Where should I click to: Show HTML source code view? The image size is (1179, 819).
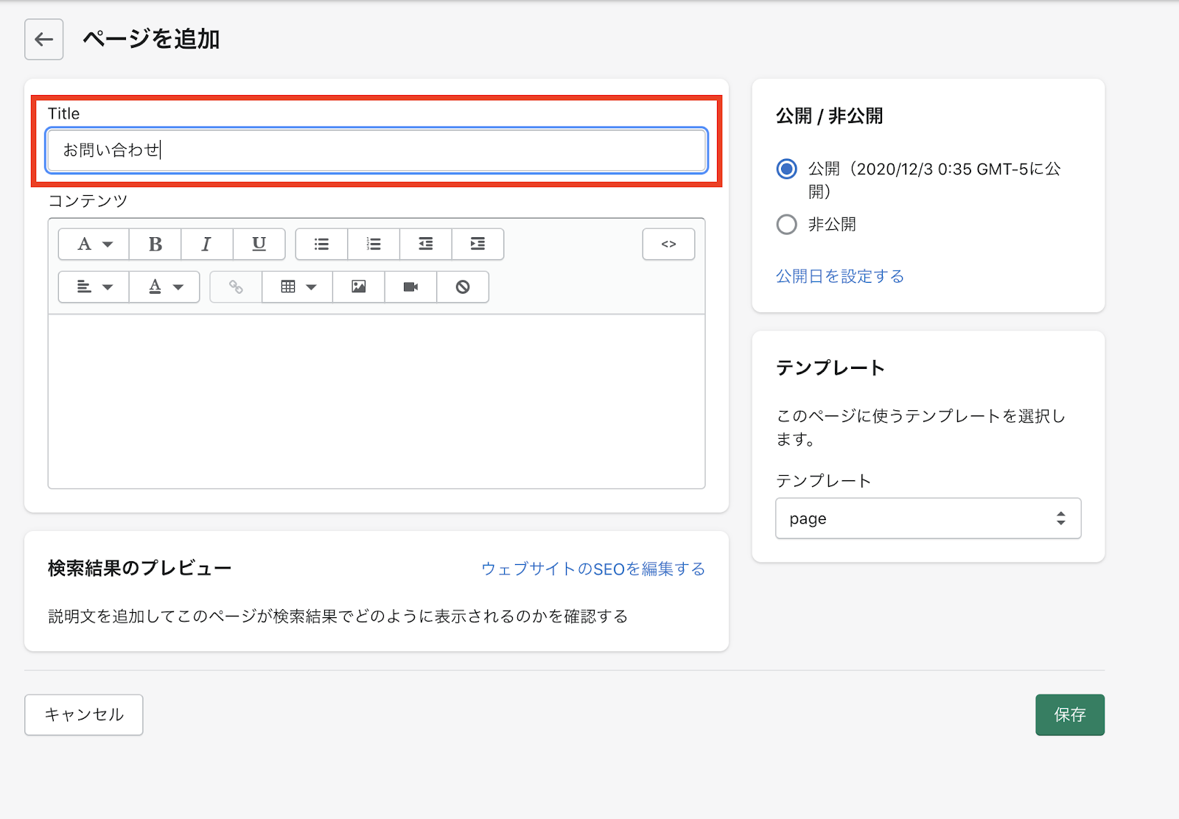click(x=668, y=245)
